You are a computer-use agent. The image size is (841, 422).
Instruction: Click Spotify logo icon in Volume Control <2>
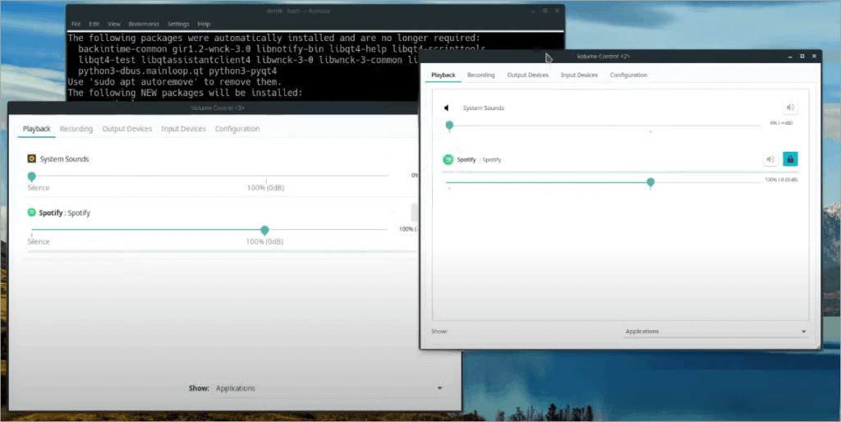coord(448,159)
